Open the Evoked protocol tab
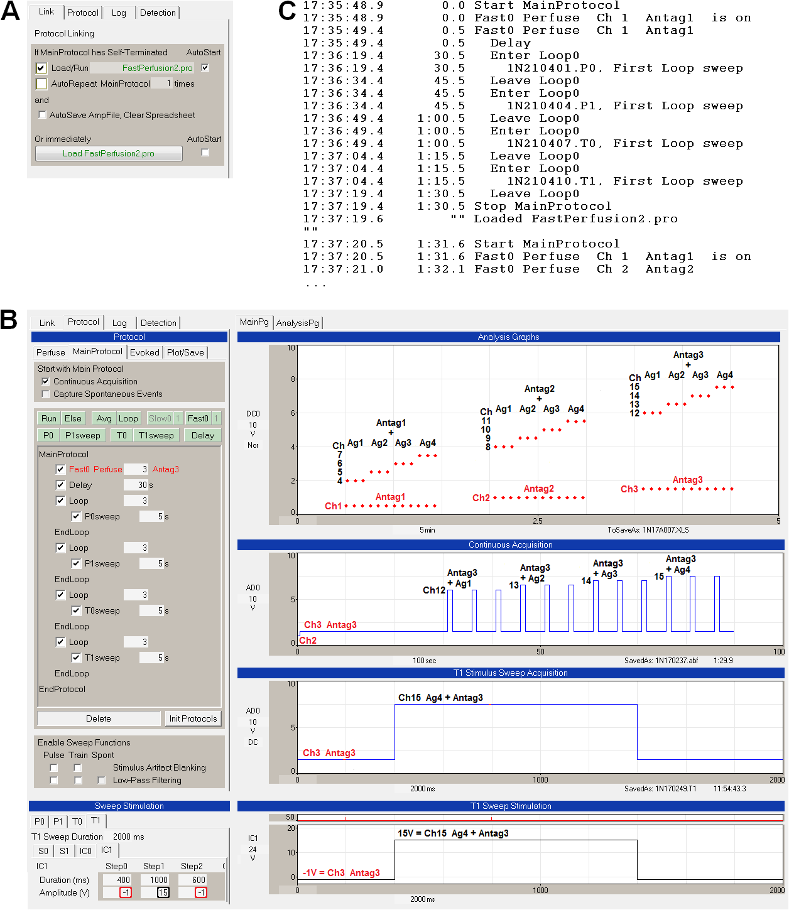Screen dimensions: 789x910 coord(144,352)
